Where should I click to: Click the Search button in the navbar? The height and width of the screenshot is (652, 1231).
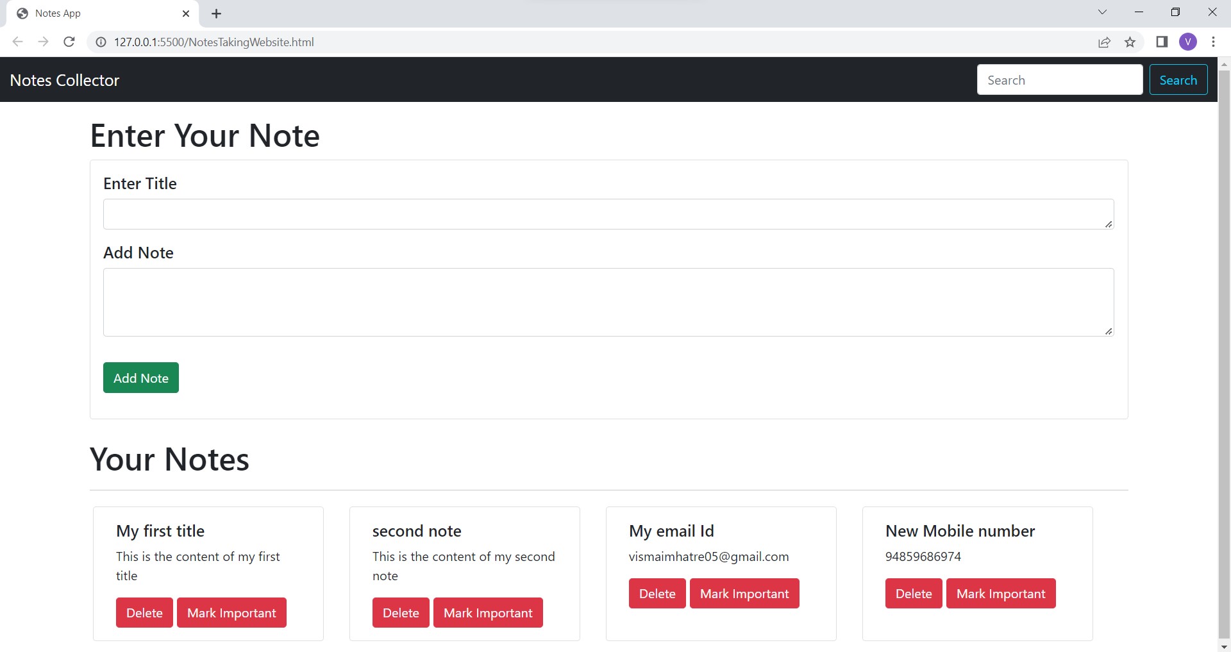[x=1178, y=79]
